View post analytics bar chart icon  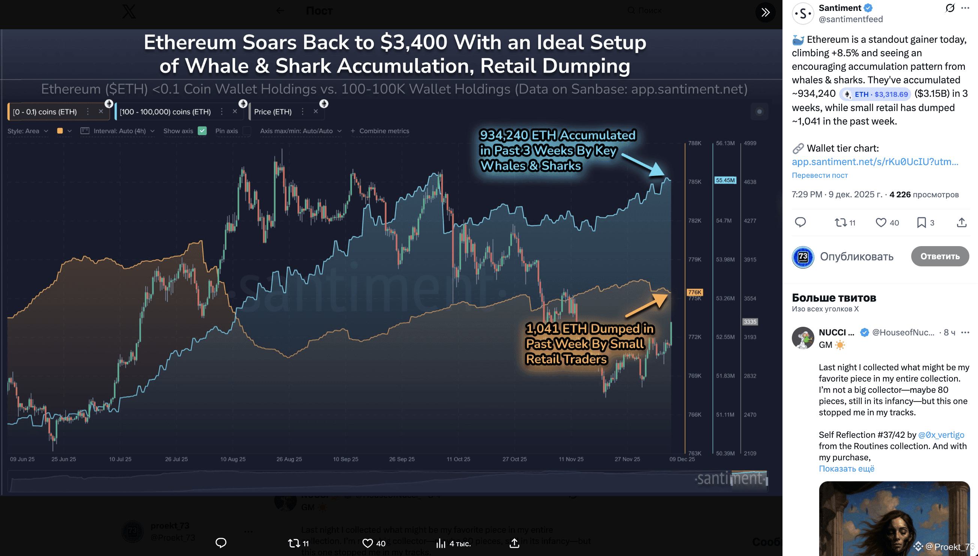click(441, 543)
